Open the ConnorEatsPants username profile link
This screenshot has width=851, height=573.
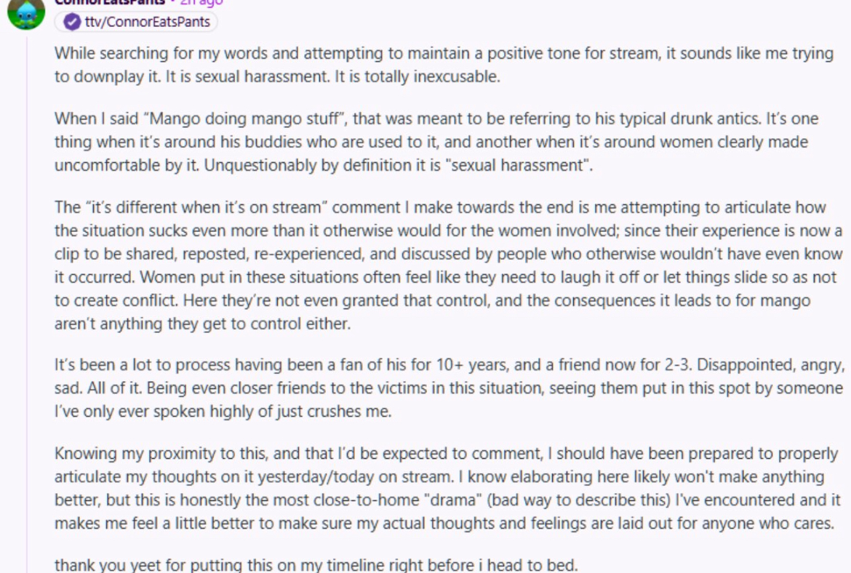click(110, 2)
